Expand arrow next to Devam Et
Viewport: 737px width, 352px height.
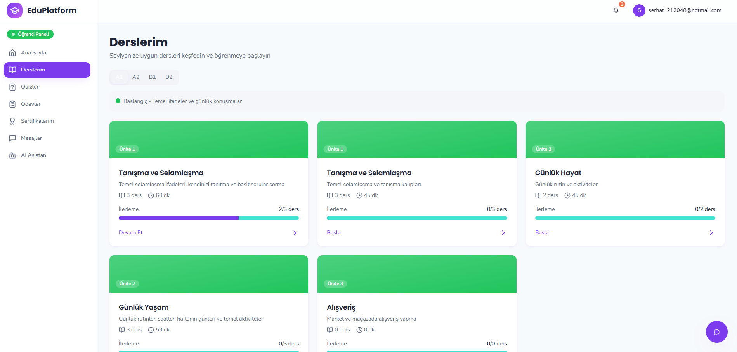tap(295, 233)
